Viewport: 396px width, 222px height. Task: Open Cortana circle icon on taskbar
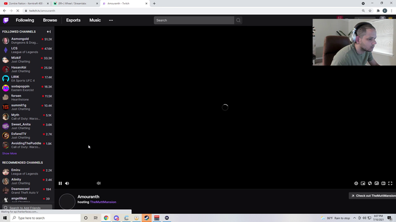coord(86,218)
